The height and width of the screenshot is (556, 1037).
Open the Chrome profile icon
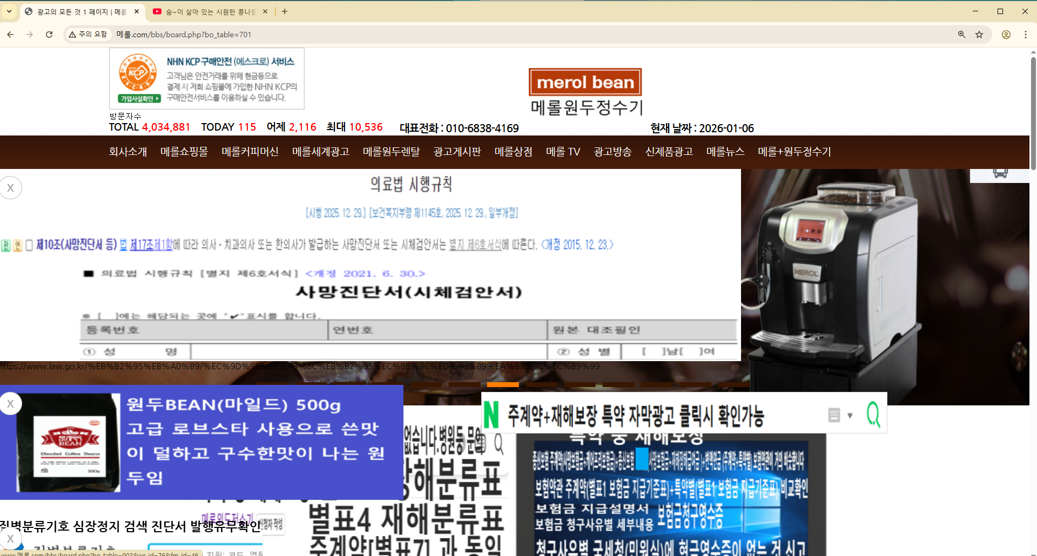point(1006,35)
